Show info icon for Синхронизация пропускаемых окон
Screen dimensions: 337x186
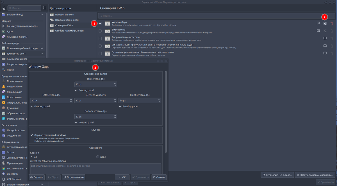pyautogui.click(x=325, y=46)
